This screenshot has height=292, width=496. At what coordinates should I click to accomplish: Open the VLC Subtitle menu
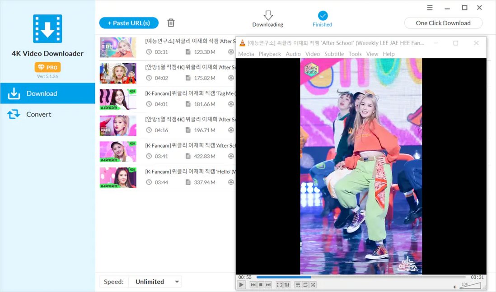[x=334, y=54]
